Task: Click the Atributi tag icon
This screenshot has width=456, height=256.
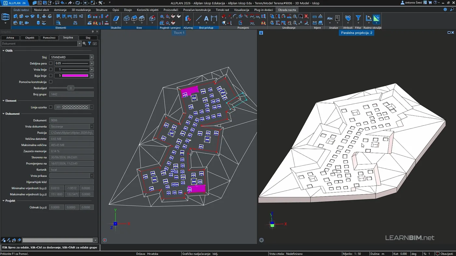Action: pos(348,19)
